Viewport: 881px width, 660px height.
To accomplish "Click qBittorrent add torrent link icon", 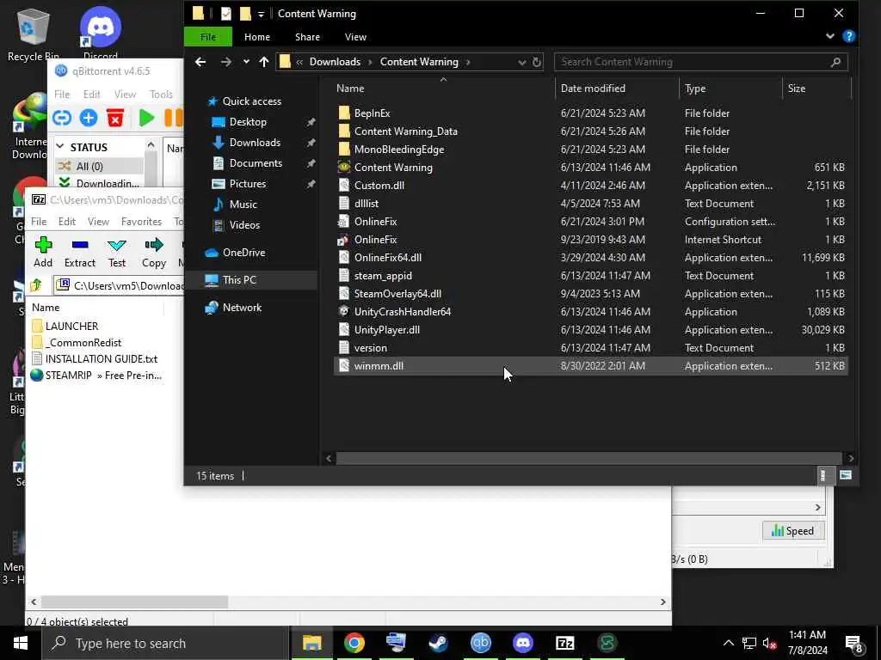I will pyautogui.click(x=62, y=118).
